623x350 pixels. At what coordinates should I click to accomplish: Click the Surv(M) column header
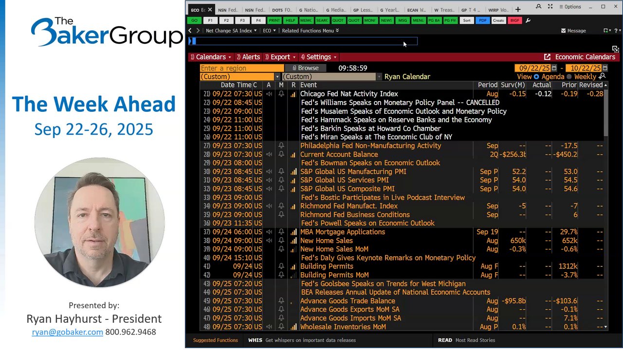[513, 85]
